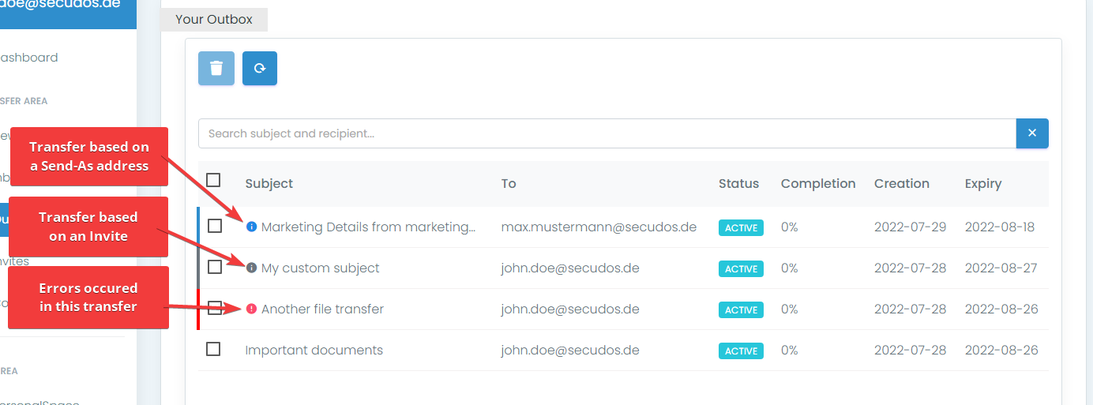Click the gray Invite info icon
Image resolution: width=1093 pixels, height=405 pixels.
(252, 268)
